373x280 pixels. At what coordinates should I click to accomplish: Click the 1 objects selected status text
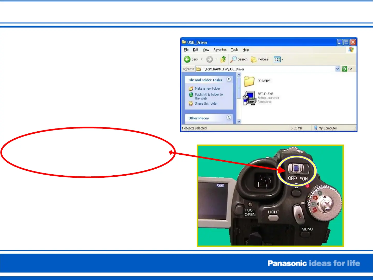(x=194, y=128)
